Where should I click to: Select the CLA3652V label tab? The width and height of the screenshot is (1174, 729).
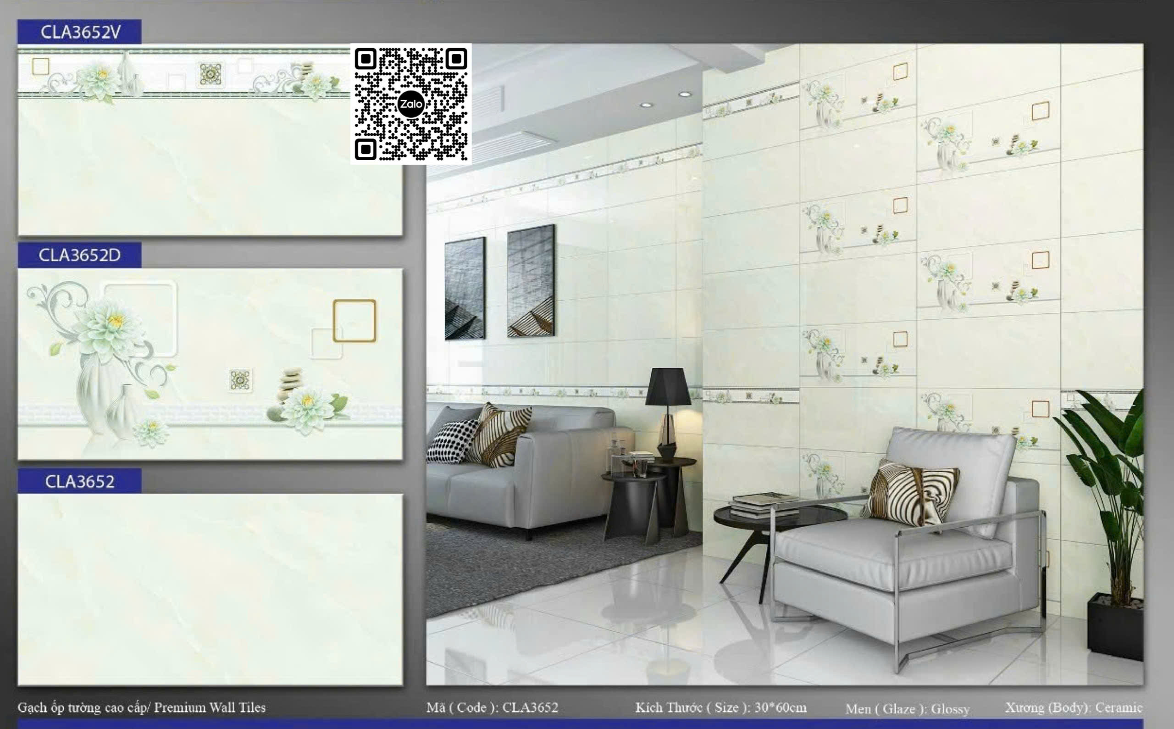(79, 32)
